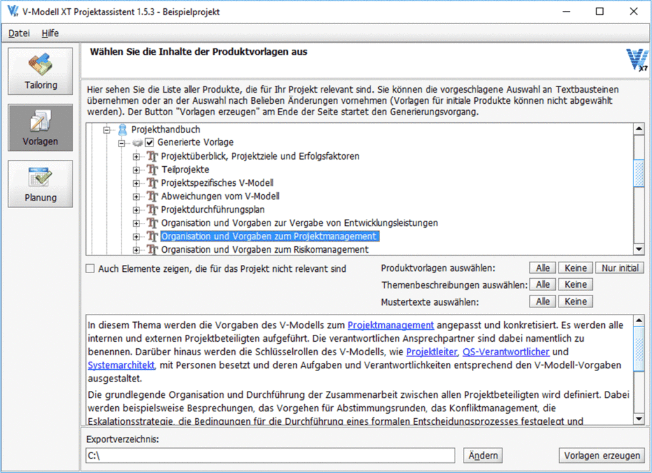652x473 pixels.
Task: Click the description pane scroll-up arrow
Action: pos(639,320)
